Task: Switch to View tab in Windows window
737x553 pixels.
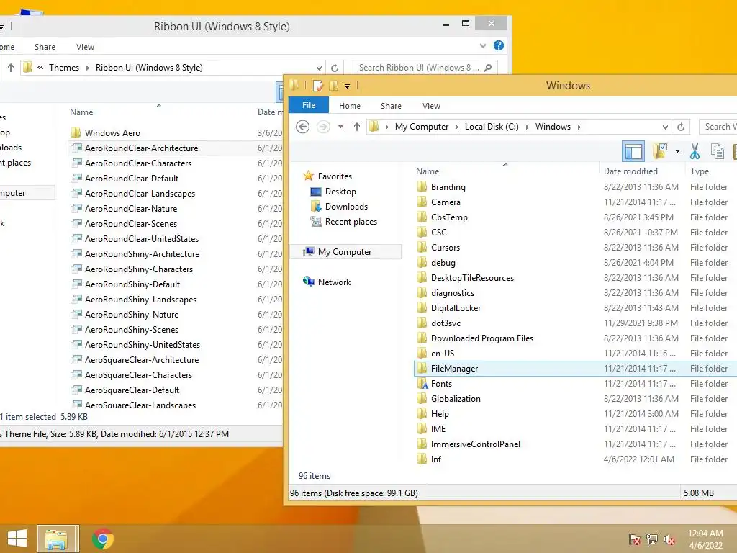Action: (431, 106)
